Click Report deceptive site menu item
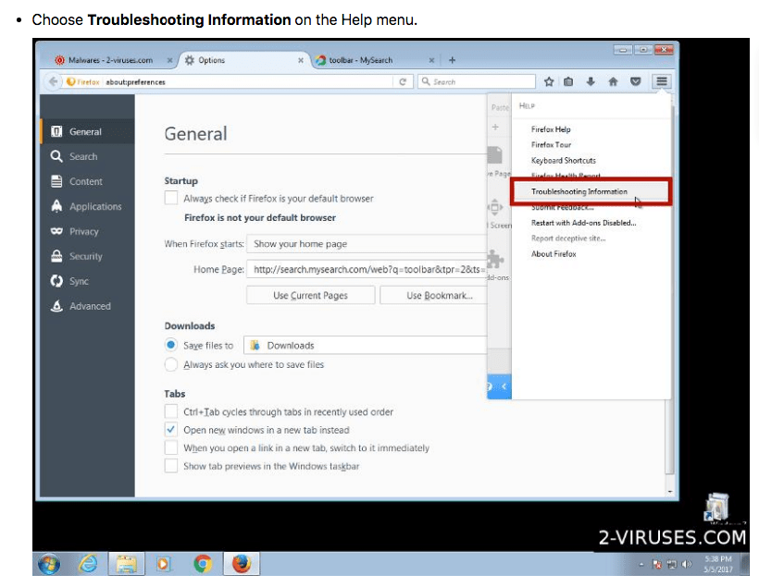759x587 pixels. tap(568, 238)
